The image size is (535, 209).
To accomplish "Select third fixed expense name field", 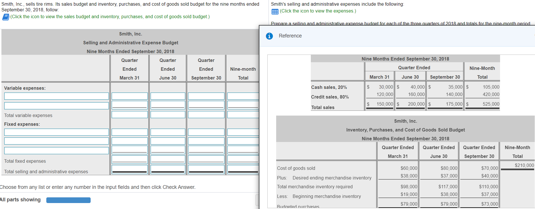I will 57,151.
